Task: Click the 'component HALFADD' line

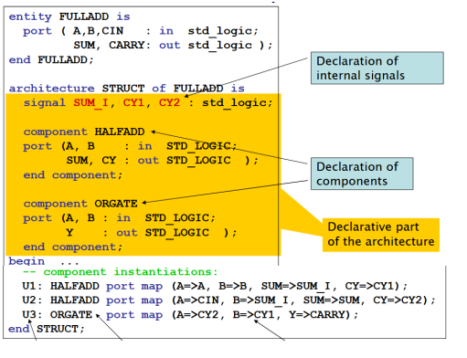Action: [x=84, y=132]
